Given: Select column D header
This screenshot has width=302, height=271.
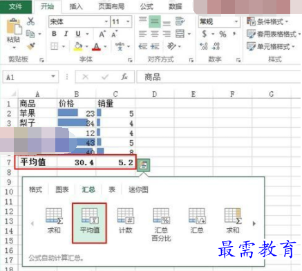Looking at the screenshot, I should [x=155, y=94].
